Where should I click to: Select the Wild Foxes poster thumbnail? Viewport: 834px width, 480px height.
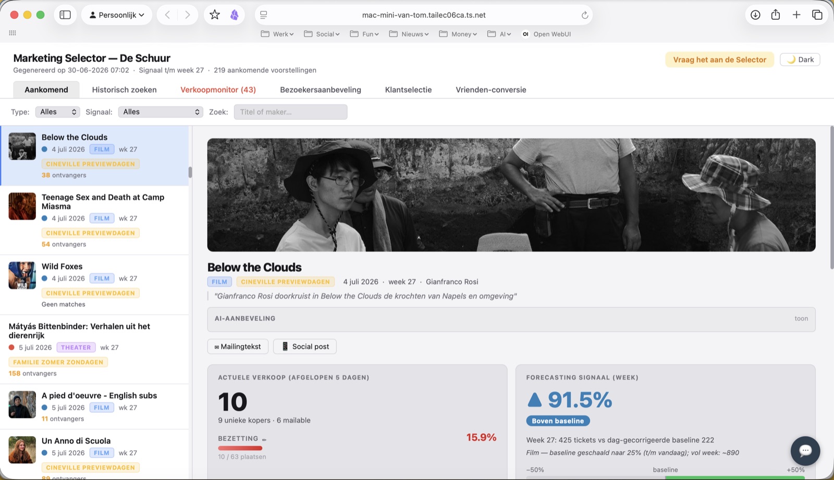[22, 275]
